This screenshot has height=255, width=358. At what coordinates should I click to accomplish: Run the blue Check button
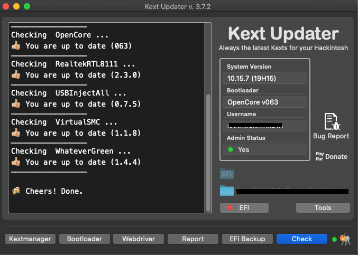coord(301,239)
